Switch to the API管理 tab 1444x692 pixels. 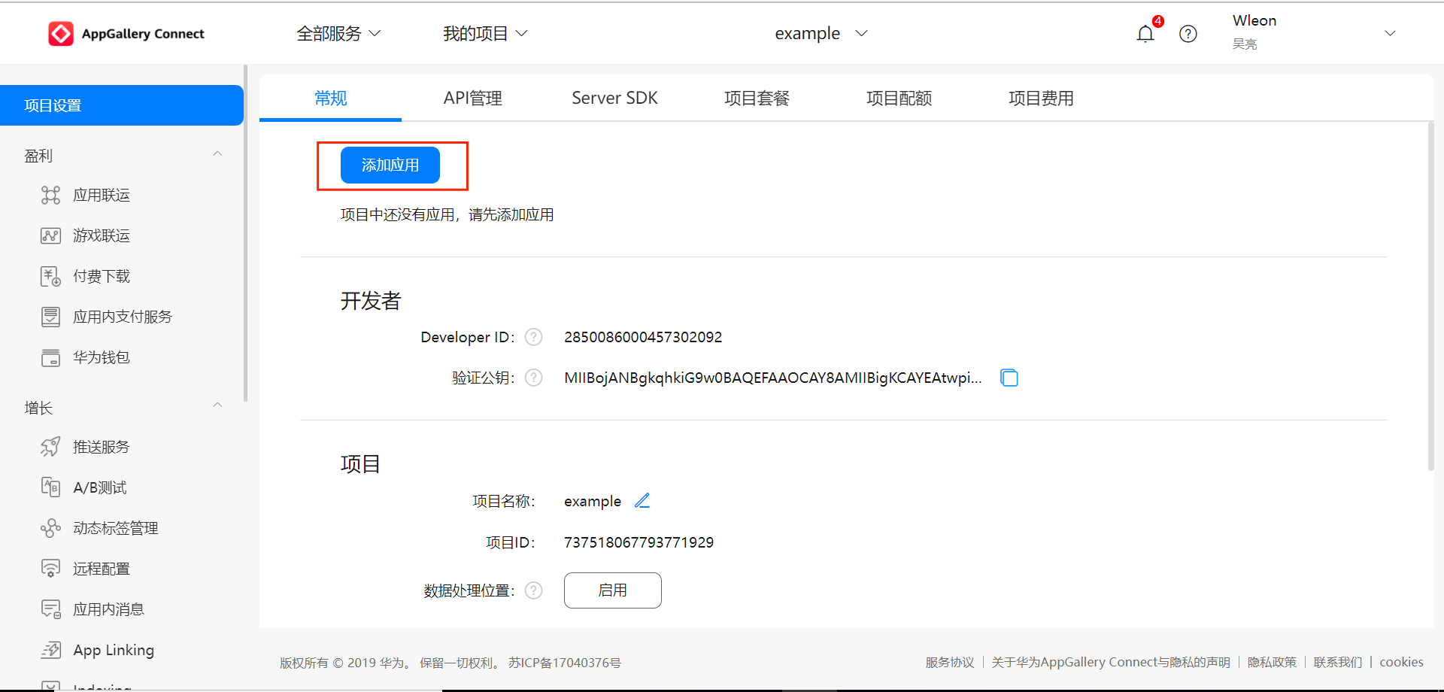click(472, 99)
